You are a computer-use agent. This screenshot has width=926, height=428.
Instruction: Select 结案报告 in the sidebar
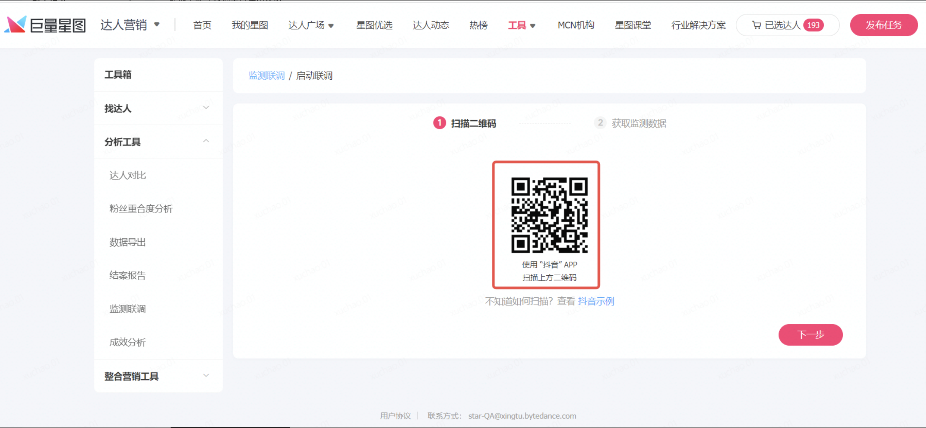(x=128, y=275)
